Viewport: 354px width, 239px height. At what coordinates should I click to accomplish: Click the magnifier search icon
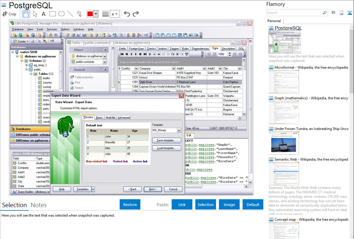pyautogui.click(x=324, y=13)
